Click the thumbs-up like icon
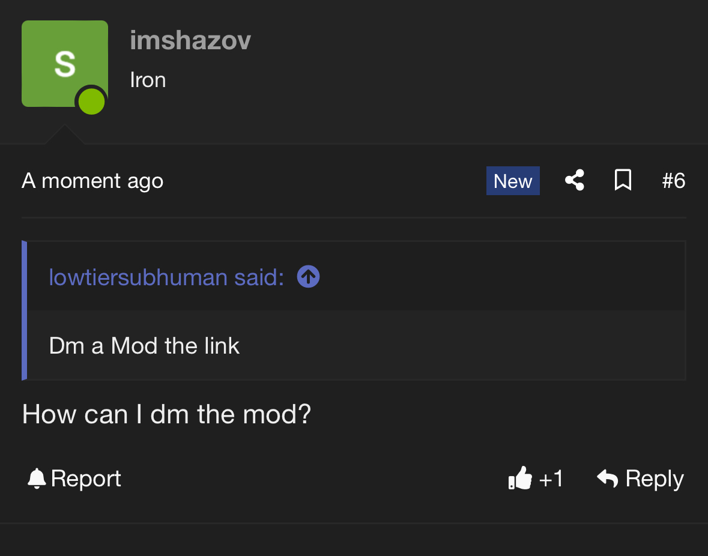 coord(520,479)
